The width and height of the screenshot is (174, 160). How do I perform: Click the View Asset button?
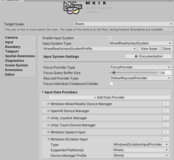tap(149, 49)
